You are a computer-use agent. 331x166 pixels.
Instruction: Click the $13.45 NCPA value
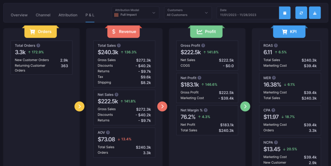(x=272, y=149)
